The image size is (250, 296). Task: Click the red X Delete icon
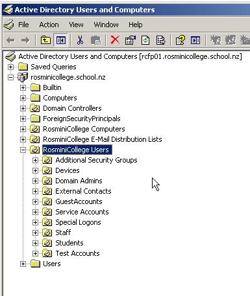115,40
